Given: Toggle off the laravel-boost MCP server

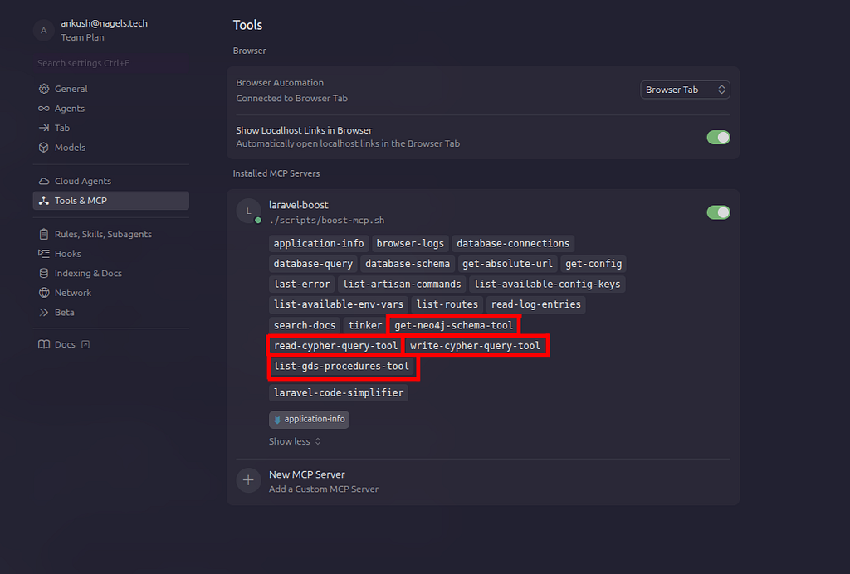Looking at the screenshot, I should click(x=718, y=212).
